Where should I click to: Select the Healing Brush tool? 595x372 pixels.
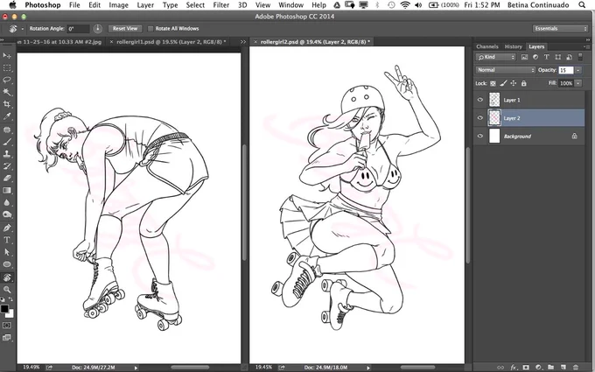point(7,130)
